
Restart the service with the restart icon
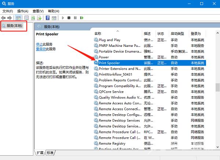[x=82, y=18]
